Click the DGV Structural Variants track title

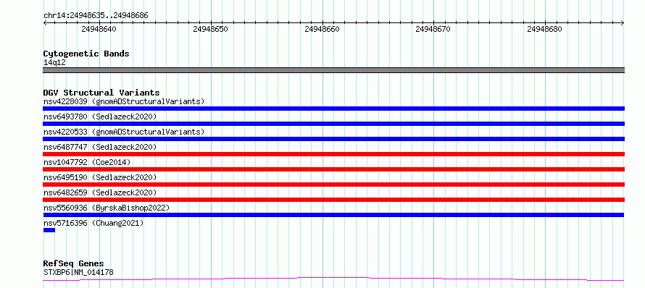(x=101, y=93)
